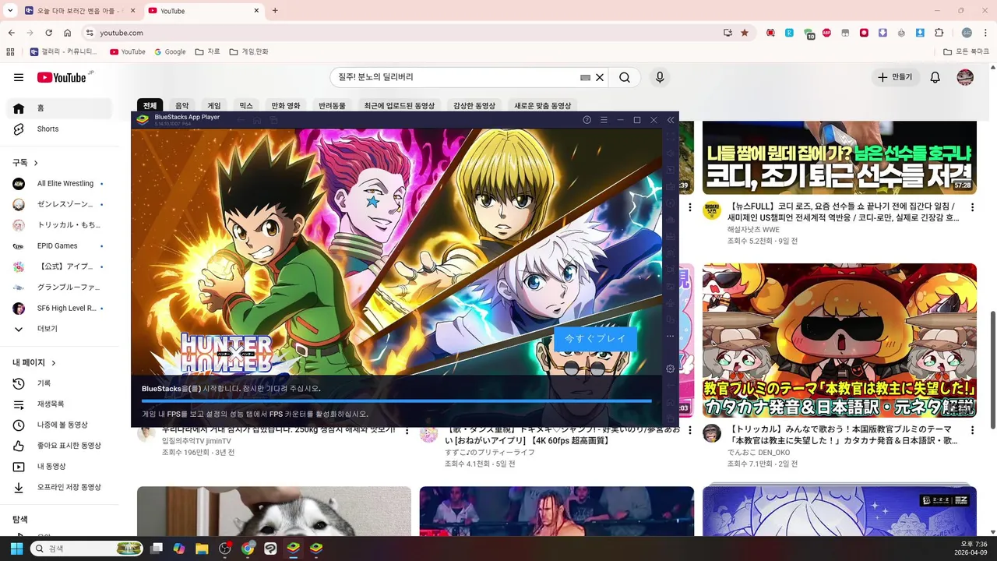Click the BlueStacks fullscreen icon in sidebar
This screenshot has height=561, width=997.
pyautogui.click(x=671, y=137)
